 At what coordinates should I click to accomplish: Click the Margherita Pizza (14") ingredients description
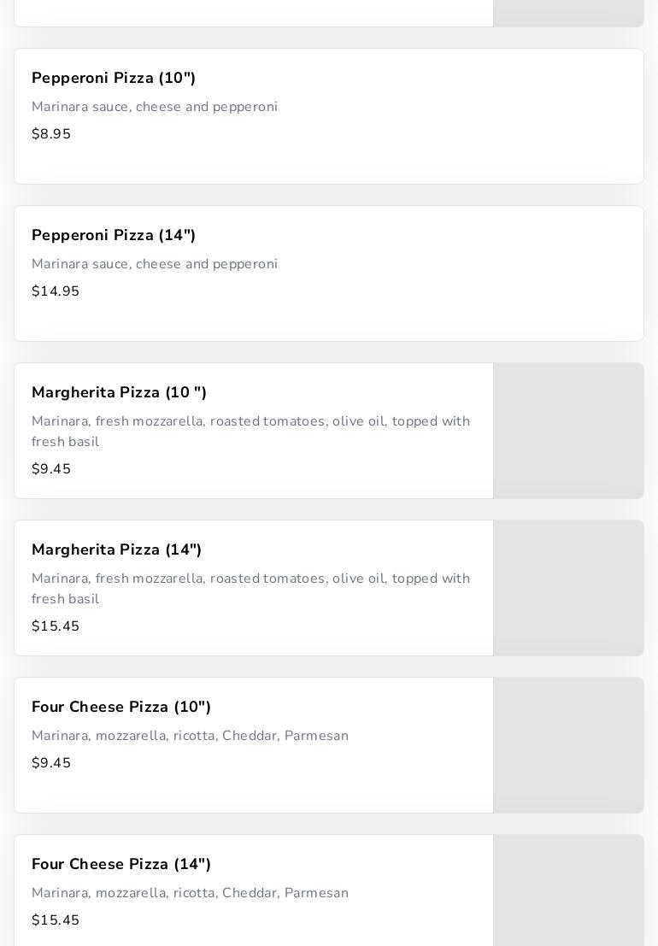coord(250,589)
